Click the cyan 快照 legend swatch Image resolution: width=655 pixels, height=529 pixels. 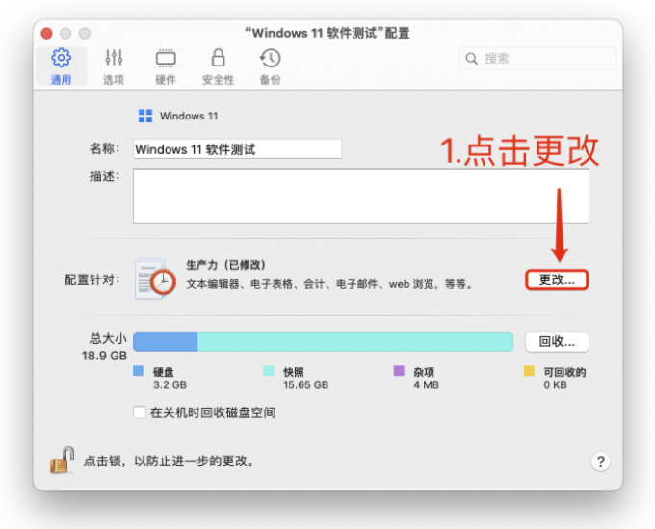(269, 371)
